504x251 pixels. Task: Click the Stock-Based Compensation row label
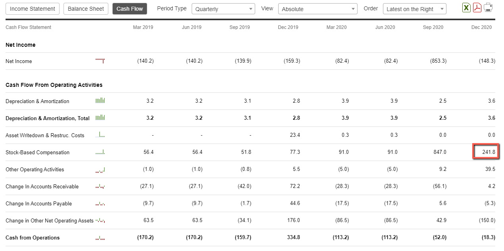(x=37, y=152)
